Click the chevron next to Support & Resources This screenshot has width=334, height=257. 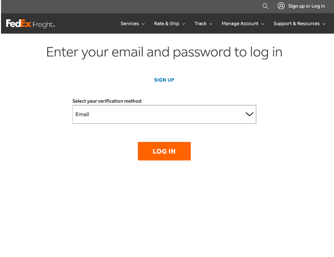[324, 24]
